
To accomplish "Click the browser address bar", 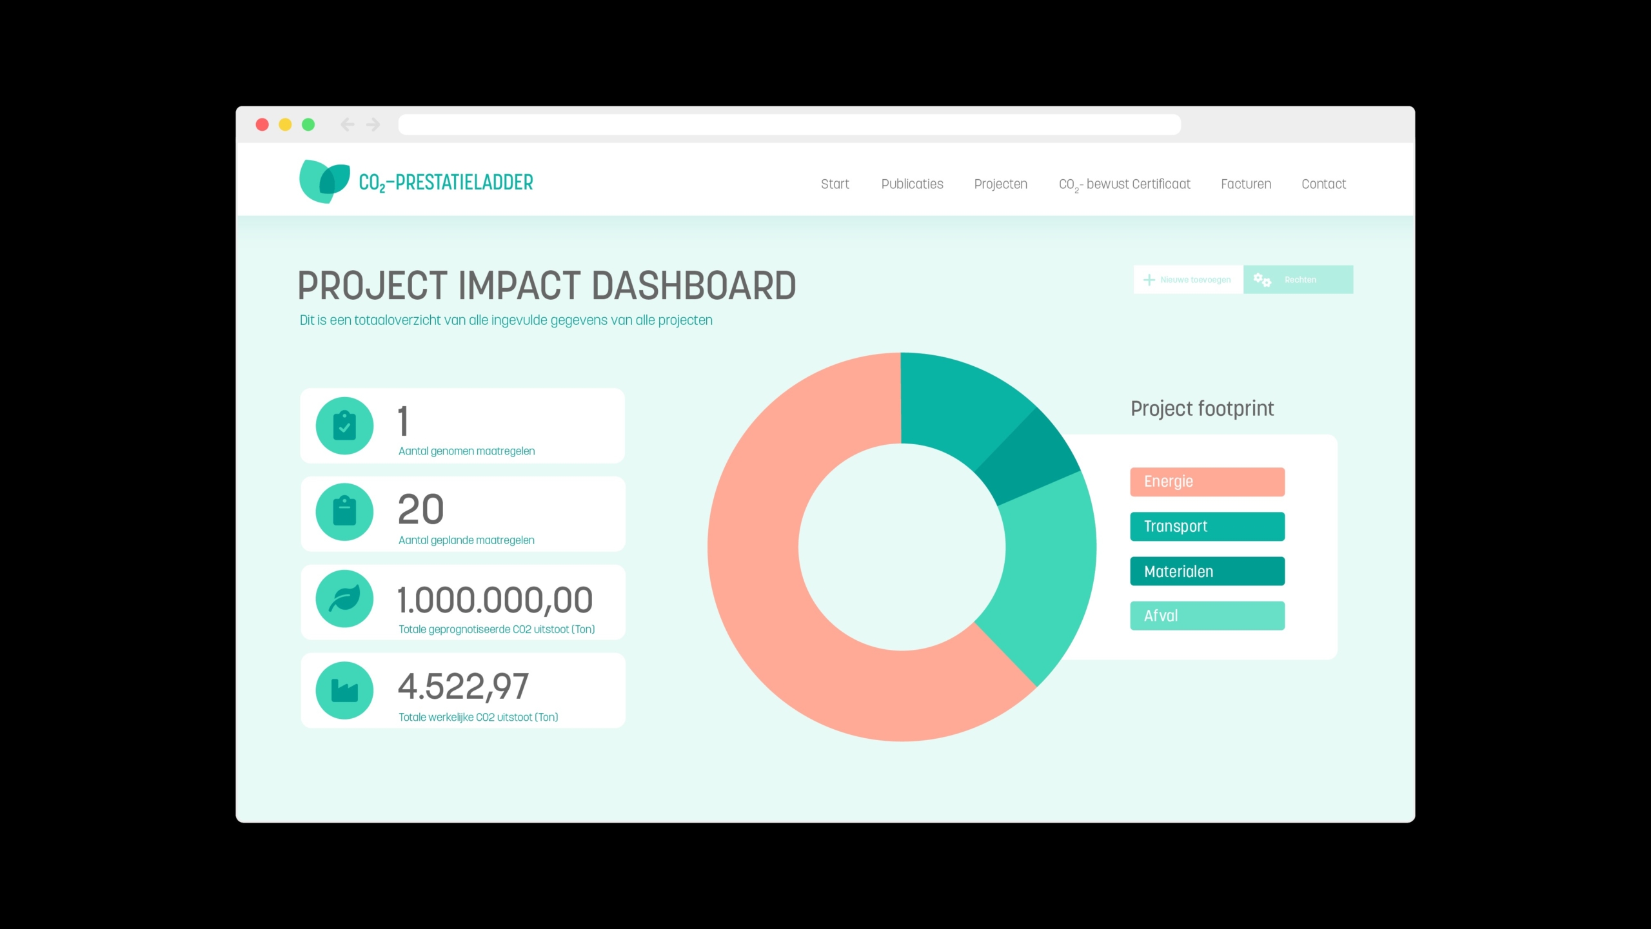I will point(789,124).
